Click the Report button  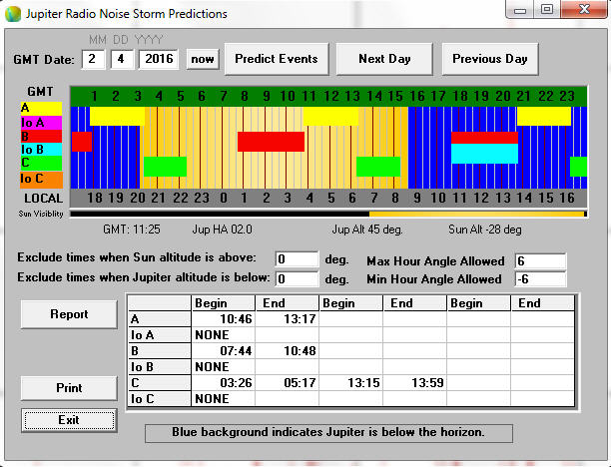(69, 314)
